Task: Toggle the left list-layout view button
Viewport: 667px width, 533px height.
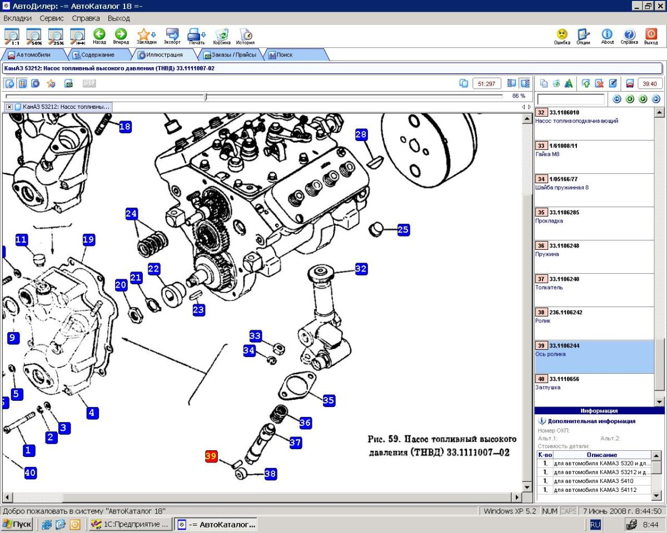Action: tap(512, 83)
